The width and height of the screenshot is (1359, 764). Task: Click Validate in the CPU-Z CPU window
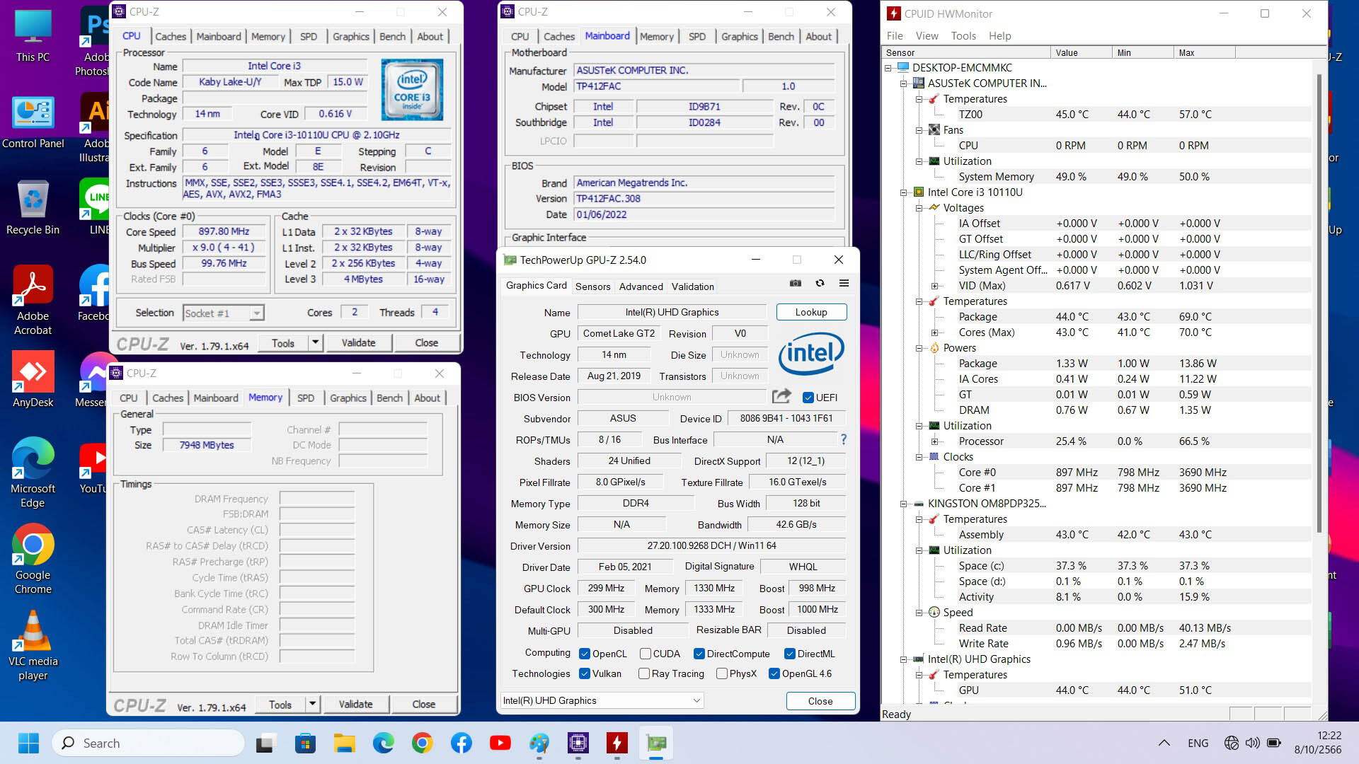tap(359, 342)
